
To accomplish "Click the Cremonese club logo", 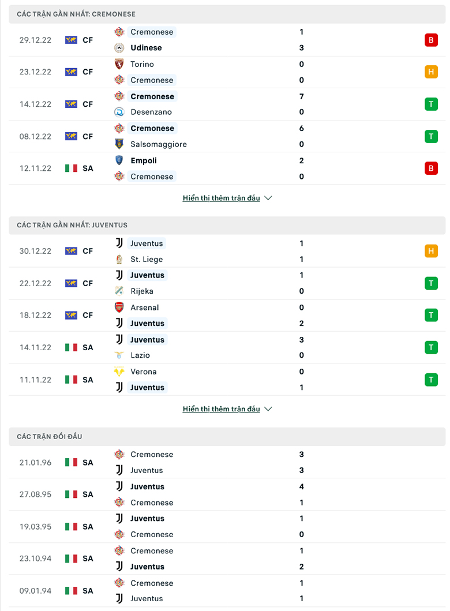I will coord(120,32).
